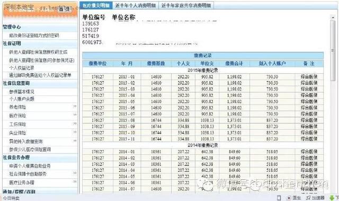Click the green download arrow in status bar

(x=332, y=198)
